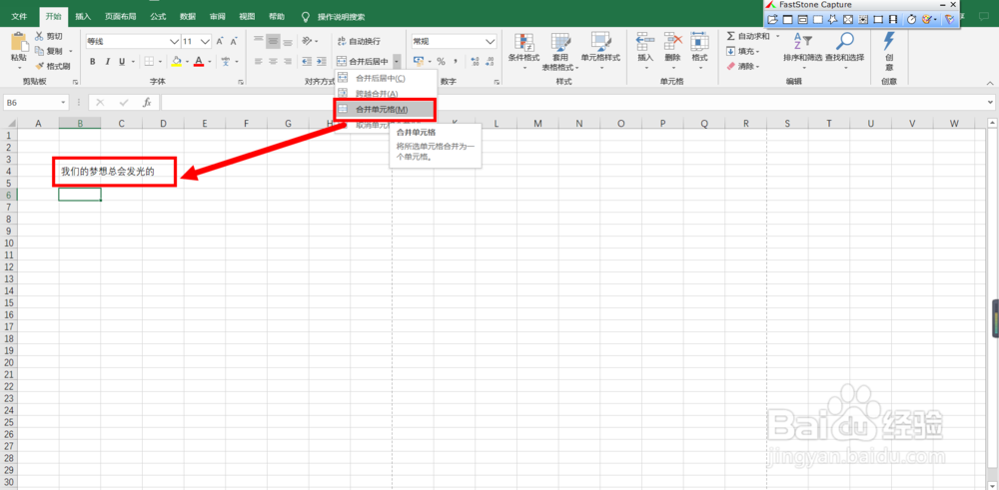This screenshot has width=999, height=490.
Task: Toggle bold formatting (B)
Action: coord(92,62)
